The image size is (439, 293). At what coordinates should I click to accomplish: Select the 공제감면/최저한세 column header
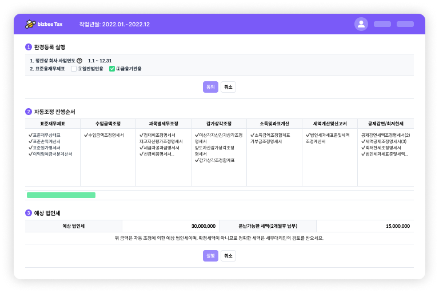[x=386, y=123]
